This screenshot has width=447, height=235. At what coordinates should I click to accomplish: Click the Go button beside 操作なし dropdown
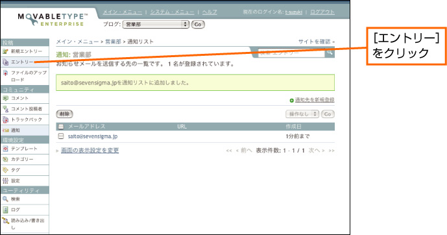click(x=328, y=114)
